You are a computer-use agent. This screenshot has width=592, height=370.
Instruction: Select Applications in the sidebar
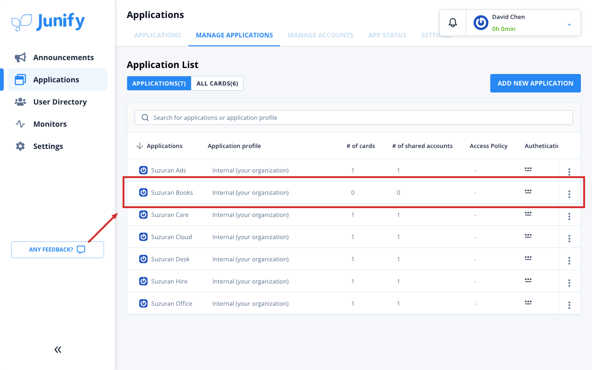pyautogui.click(x=57, y=80)
